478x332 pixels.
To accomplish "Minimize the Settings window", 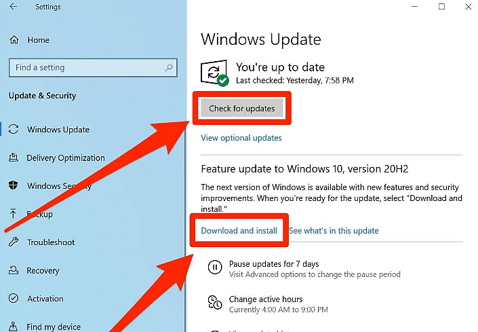I will pyautogui.click(x=414, y=6).
